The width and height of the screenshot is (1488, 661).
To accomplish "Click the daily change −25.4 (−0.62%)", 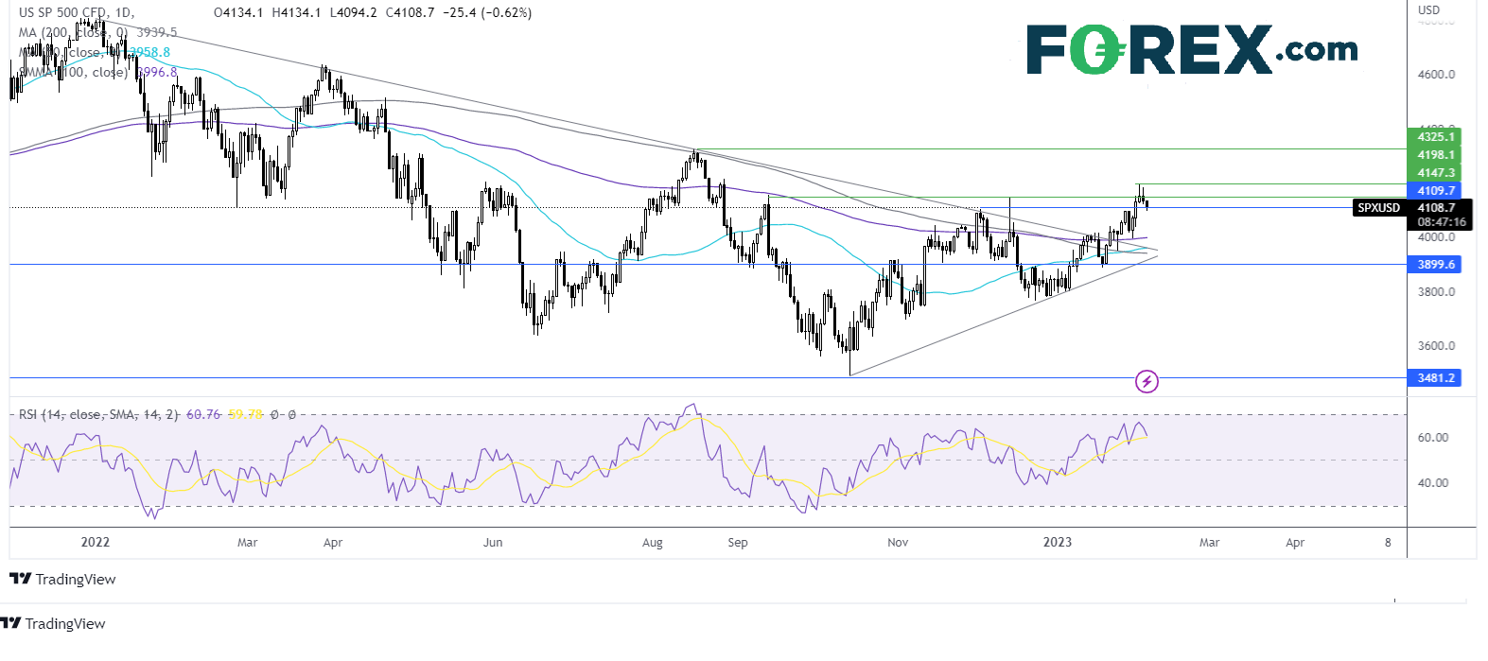I will tap(486, 12).
